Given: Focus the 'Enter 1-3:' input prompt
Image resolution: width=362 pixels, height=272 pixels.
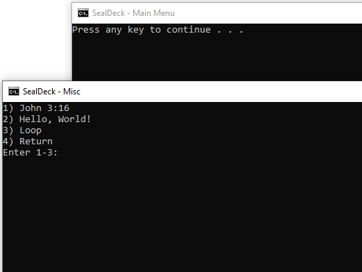Looking at the screenshot, I should [x=31, y=153].
